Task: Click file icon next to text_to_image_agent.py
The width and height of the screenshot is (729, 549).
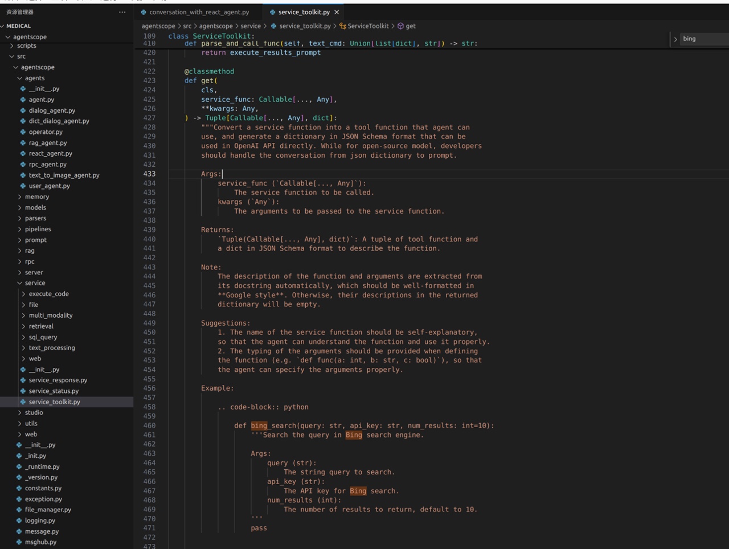Action: (23, 175)
